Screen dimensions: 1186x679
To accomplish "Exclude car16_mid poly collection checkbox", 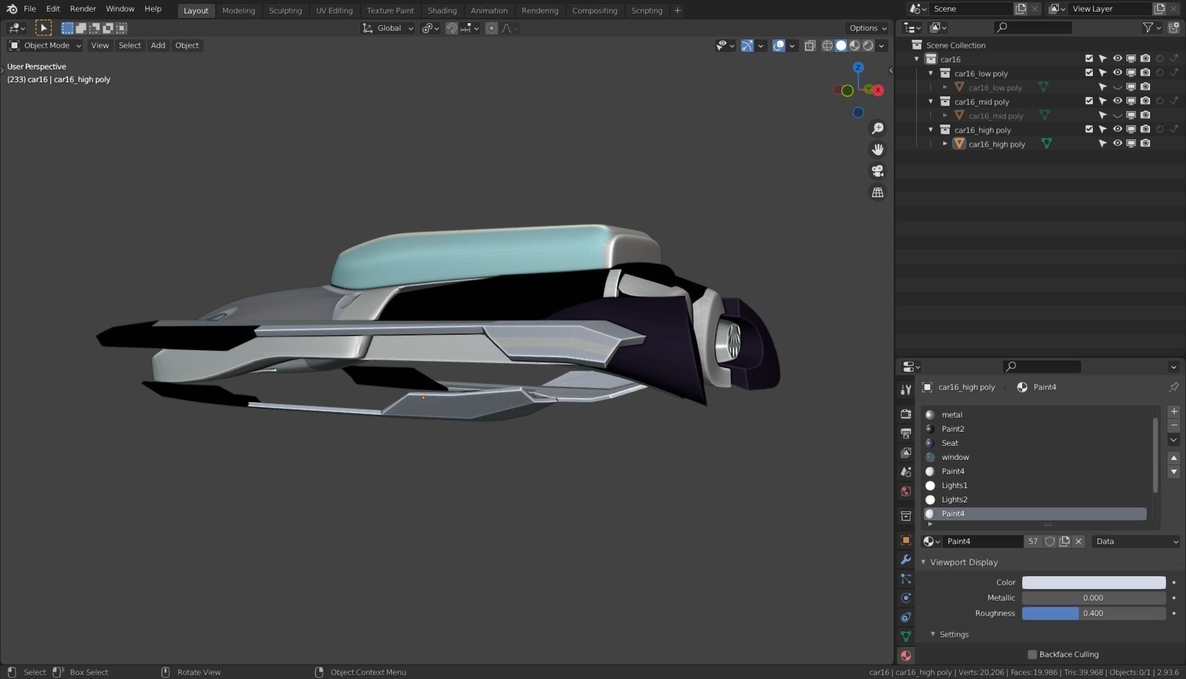I will click(x=1089, y=101).
